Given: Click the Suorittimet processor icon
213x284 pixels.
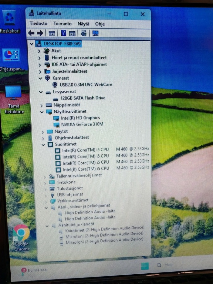Looking at the screenshot, I should (x=50, y=145).
